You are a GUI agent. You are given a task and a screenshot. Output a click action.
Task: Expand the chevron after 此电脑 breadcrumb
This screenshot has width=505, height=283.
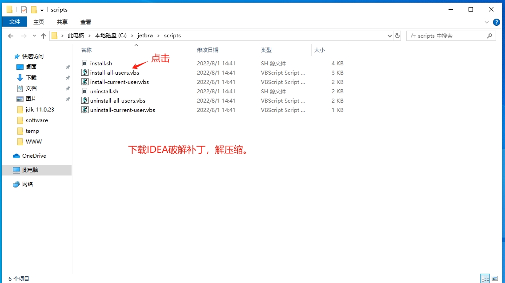click(89, 36)
